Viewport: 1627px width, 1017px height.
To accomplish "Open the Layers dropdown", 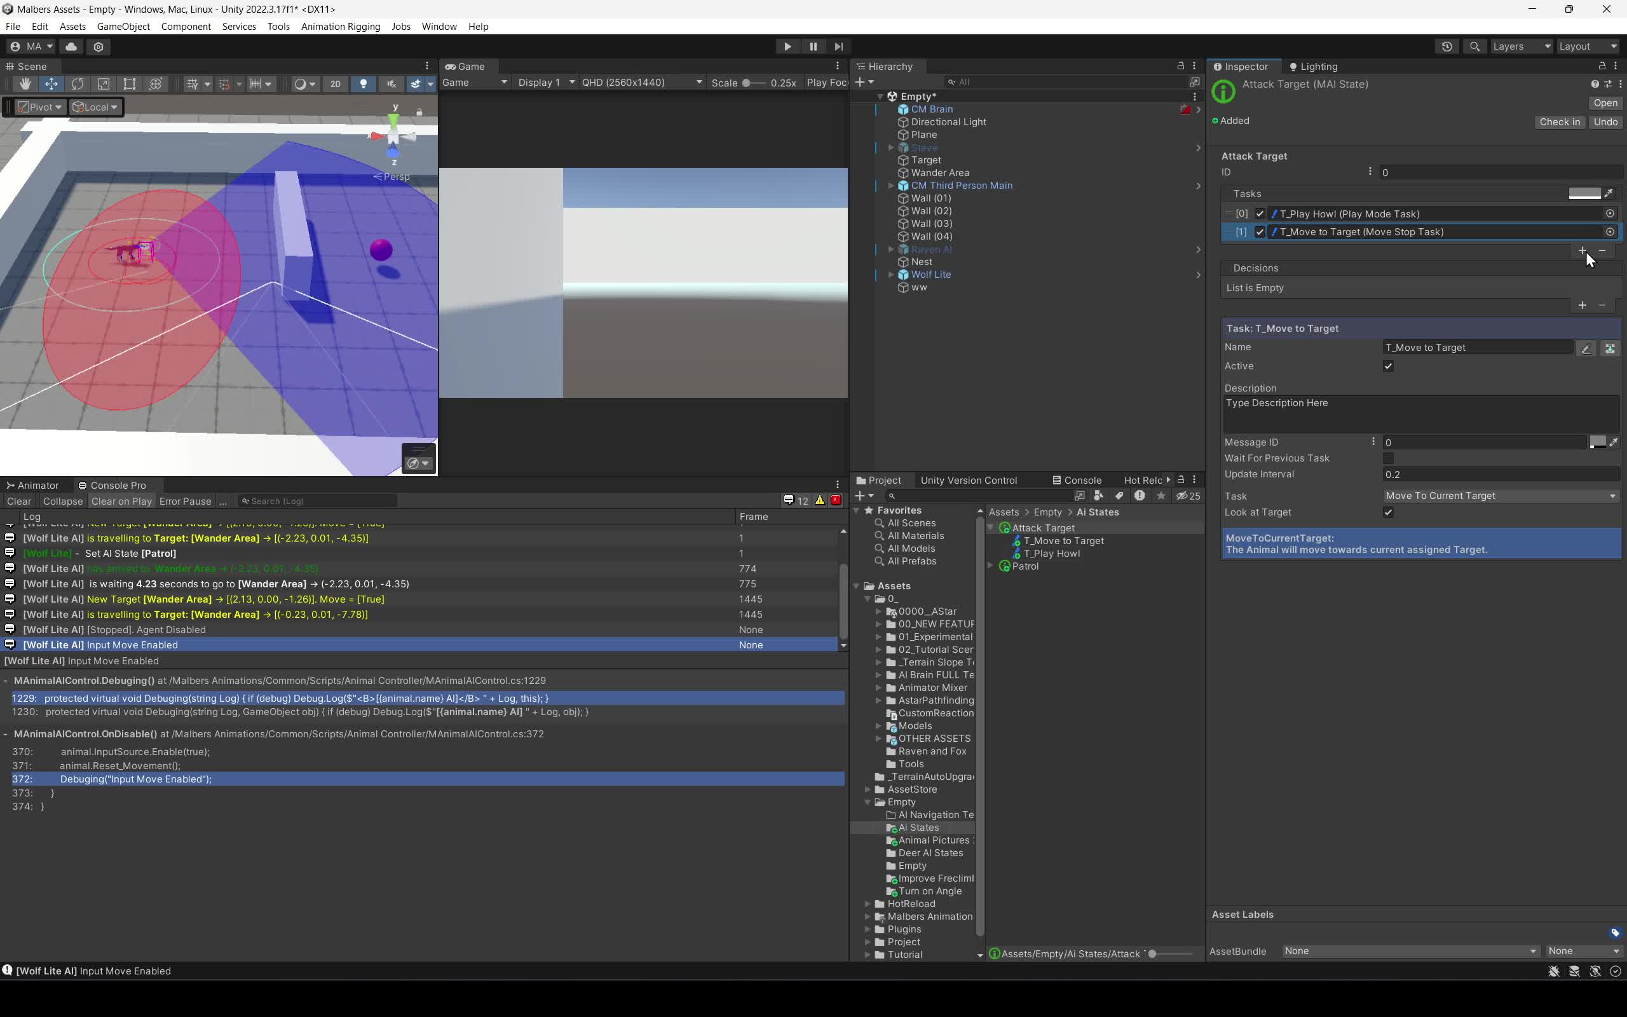I will pos(1521,46).
